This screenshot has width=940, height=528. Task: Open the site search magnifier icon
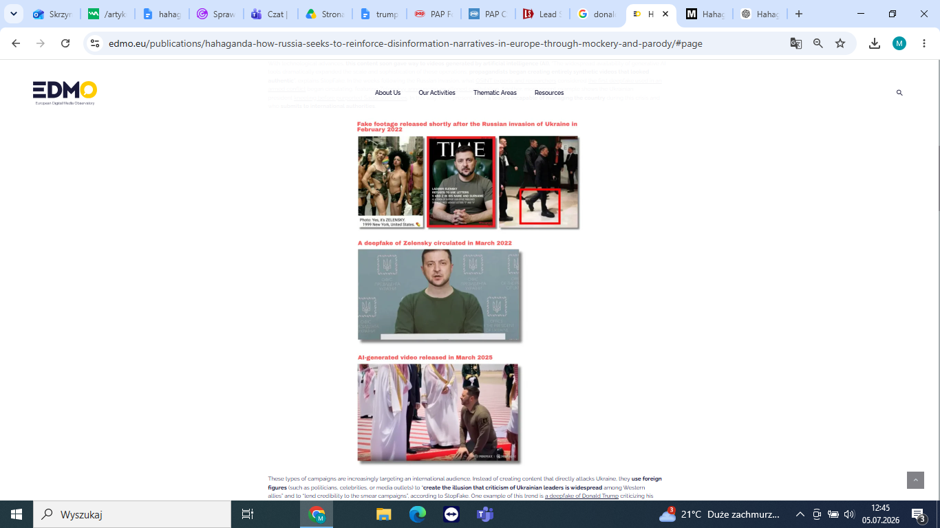(x=899, y=93)
